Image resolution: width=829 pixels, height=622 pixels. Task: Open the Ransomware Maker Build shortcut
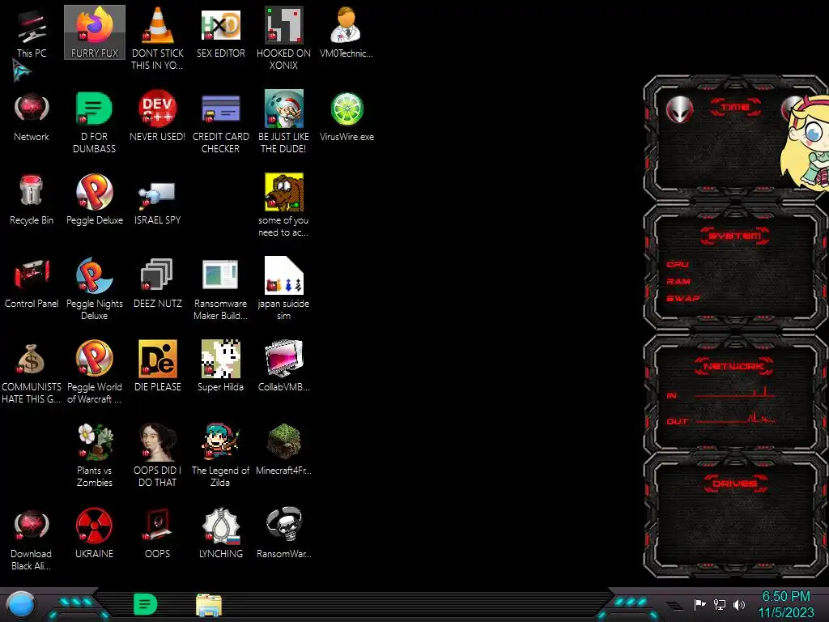[220, 289]
